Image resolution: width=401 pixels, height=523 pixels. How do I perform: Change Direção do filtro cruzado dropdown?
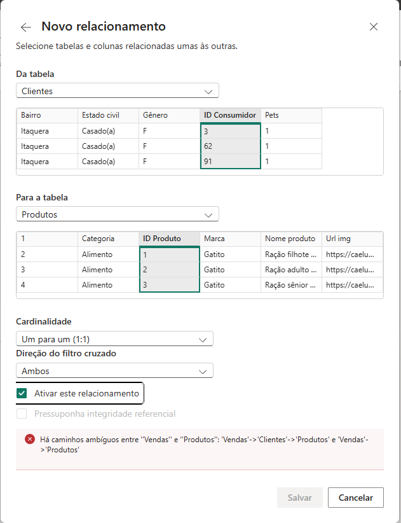(x=114, y=370)
